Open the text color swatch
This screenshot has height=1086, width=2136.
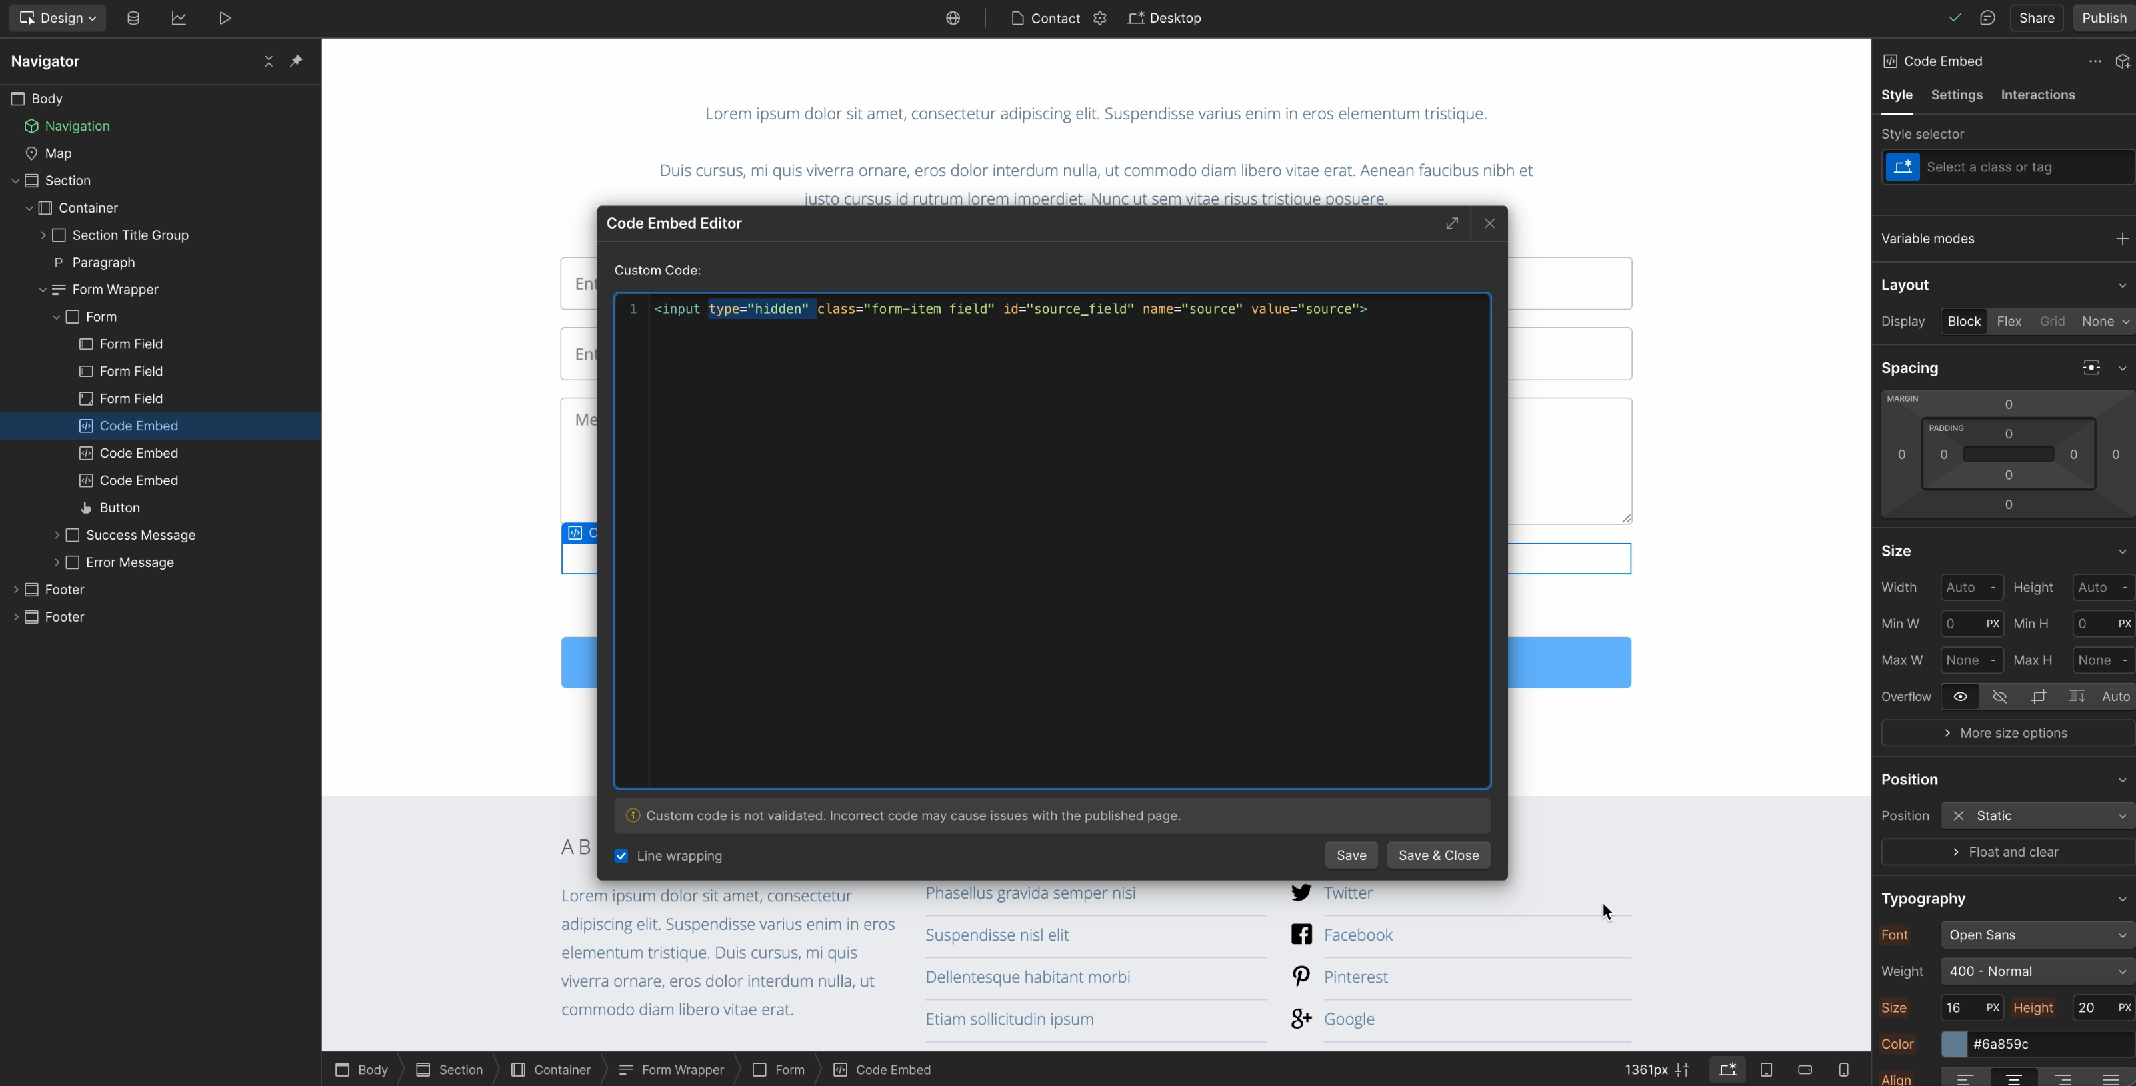coord(1953,1044)
